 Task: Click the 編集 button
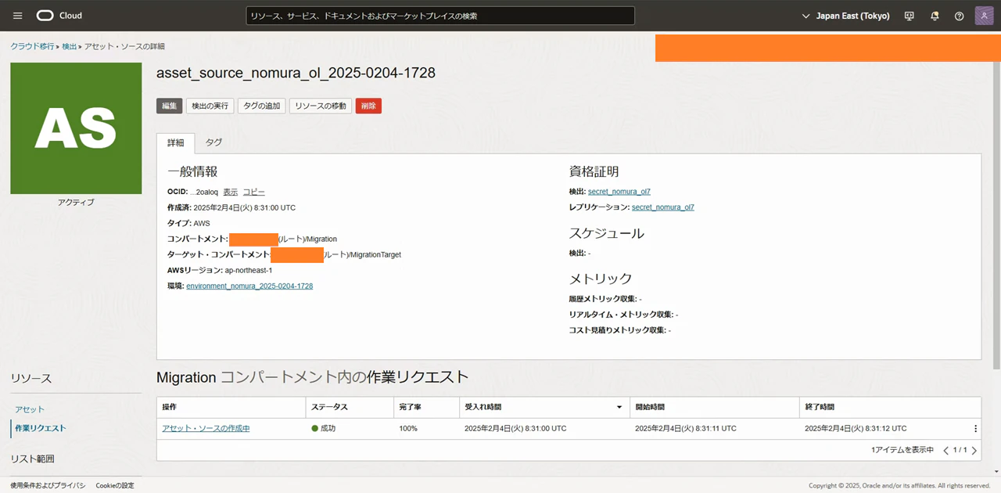pyautogui.click(x=169, y=106)
